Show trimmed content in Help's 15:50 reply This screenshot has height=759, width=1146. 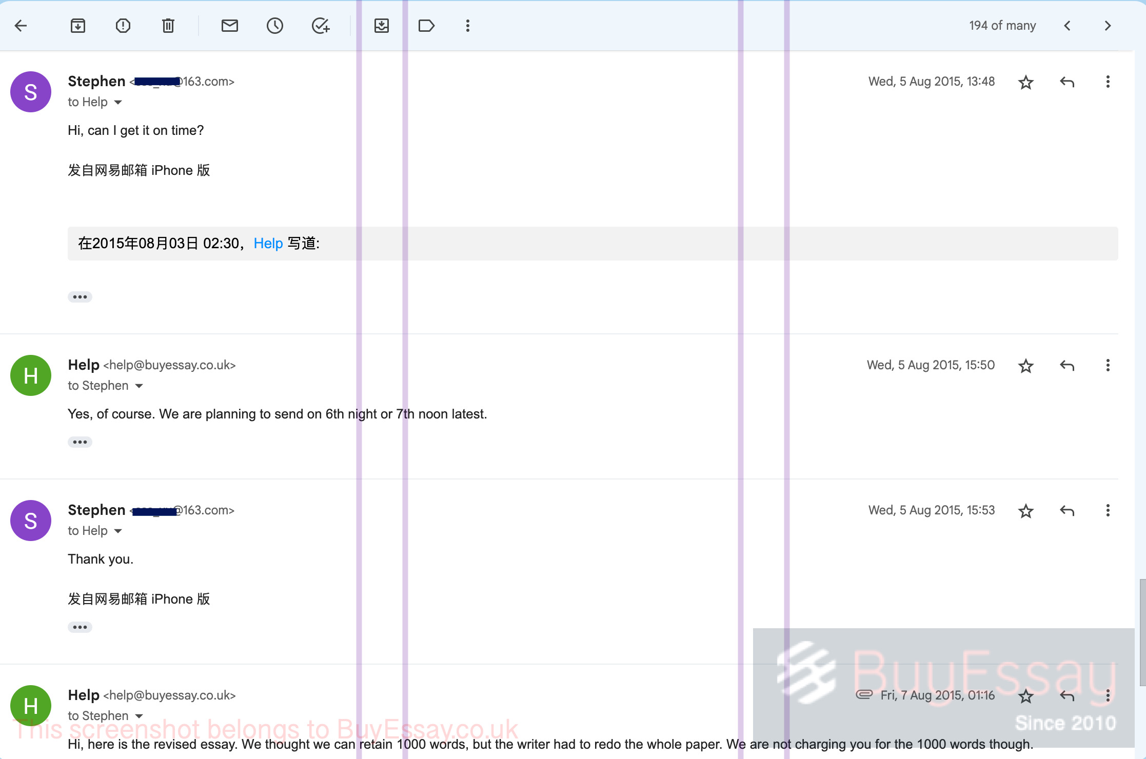click(80, 442)
